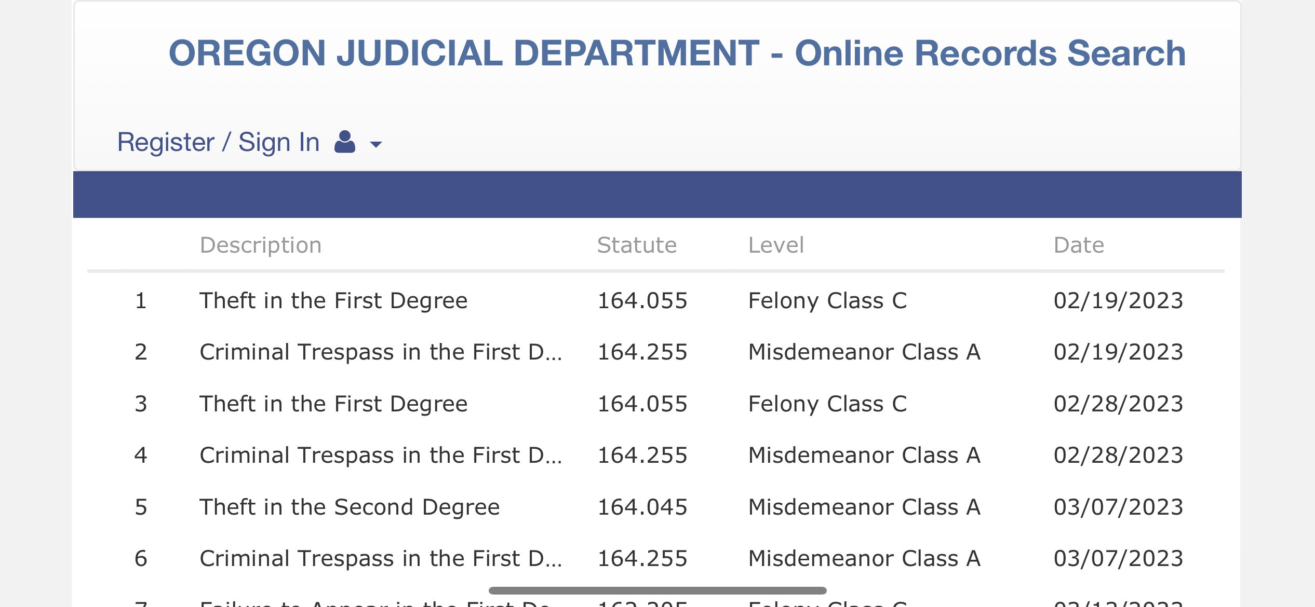Image resolution: width=1315 pixels, height=607 pixels.
Task: Sort by the Description column header
Action: pyautogui.click(x=261, y=245)
